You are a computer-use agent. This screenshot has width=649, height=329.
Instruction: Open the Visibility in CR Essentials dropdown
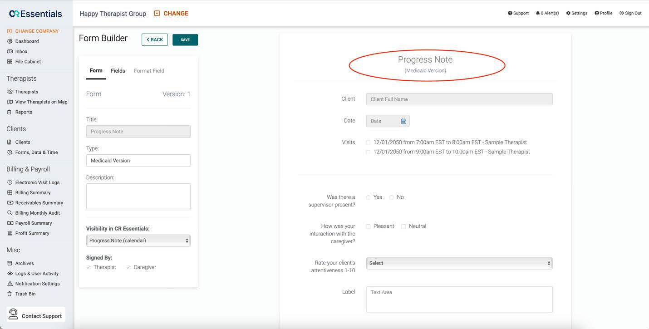pyautogui.click(x=138, y=240)
